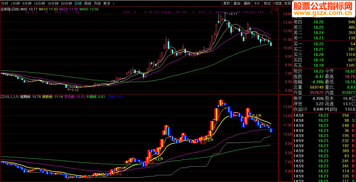
Task: Click the 14:59 trade with volume 309
Action: tap(324, 151)
